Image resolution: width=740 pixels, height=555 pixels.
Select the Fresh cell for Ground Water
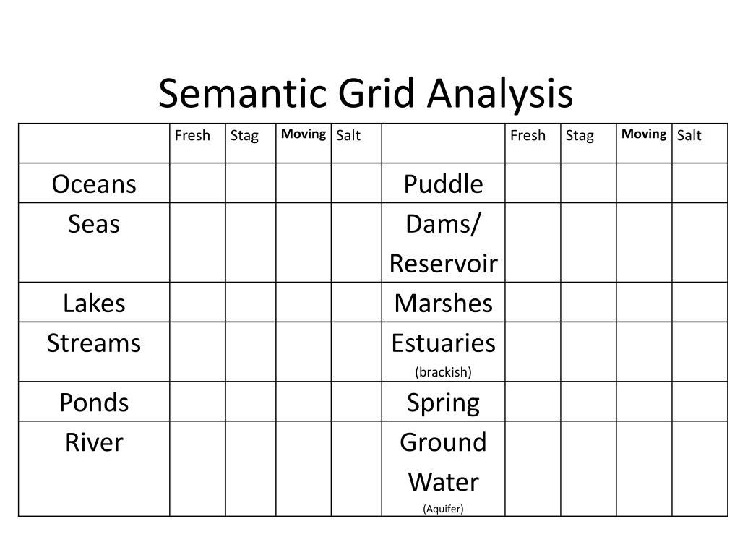(x=533, y=468)
